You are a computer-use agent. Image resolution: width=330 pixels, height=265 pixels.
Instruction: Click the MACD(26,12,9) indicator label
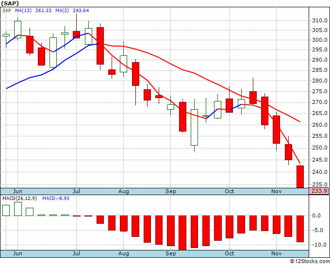(19, 199)
